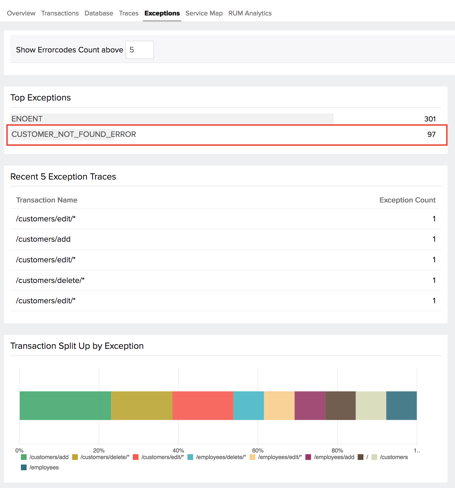Select the Service Map tab

tap(204, 13)
